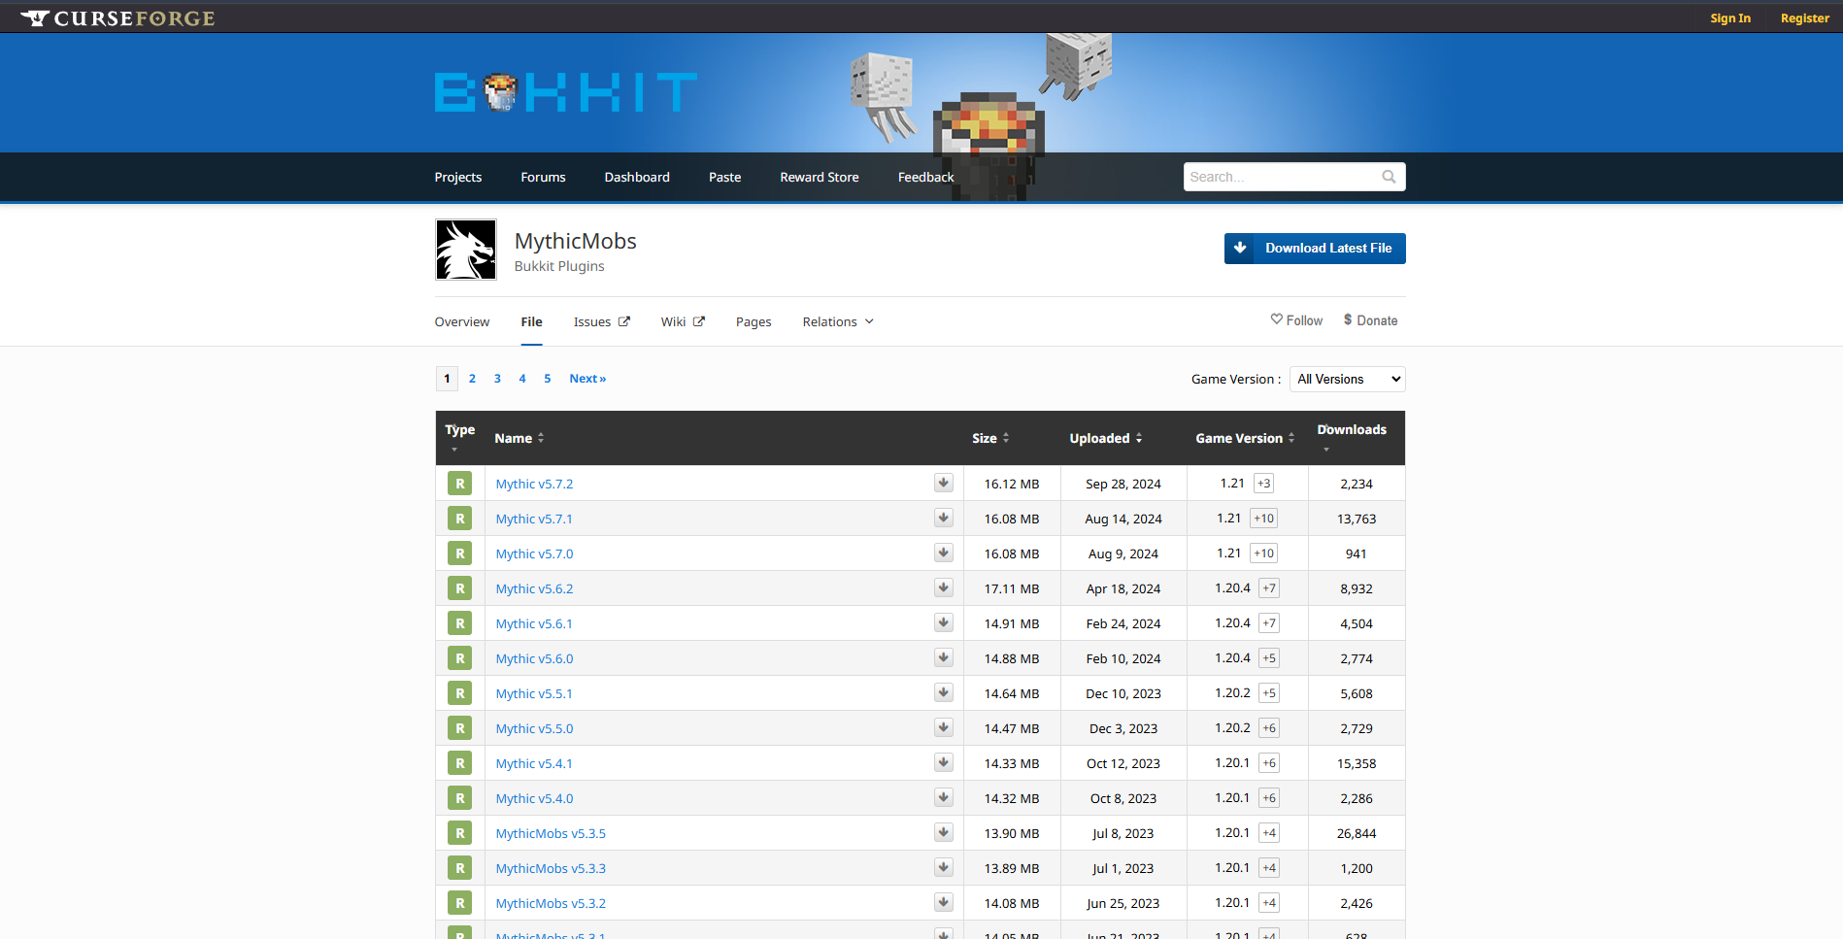
Task: Go to page 5 of files
Action: click(548, 379)
